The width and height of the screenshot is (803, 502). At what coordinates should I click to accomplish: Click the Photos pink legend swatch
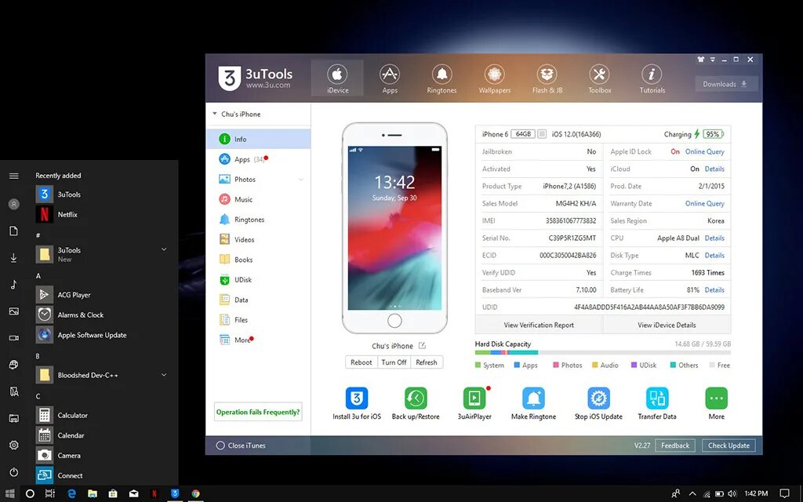click(x=556, y=366)
